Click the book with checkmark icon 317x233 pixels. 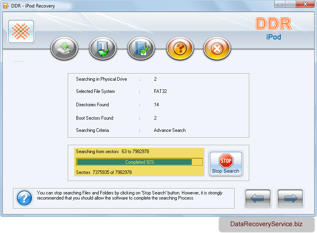point(141,48)
